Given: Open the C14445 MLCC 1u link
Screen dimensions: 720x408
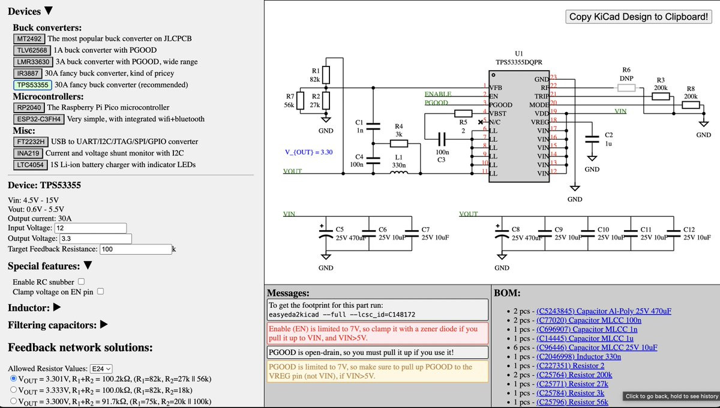Looking at the screenshot, I should point(585,339).
